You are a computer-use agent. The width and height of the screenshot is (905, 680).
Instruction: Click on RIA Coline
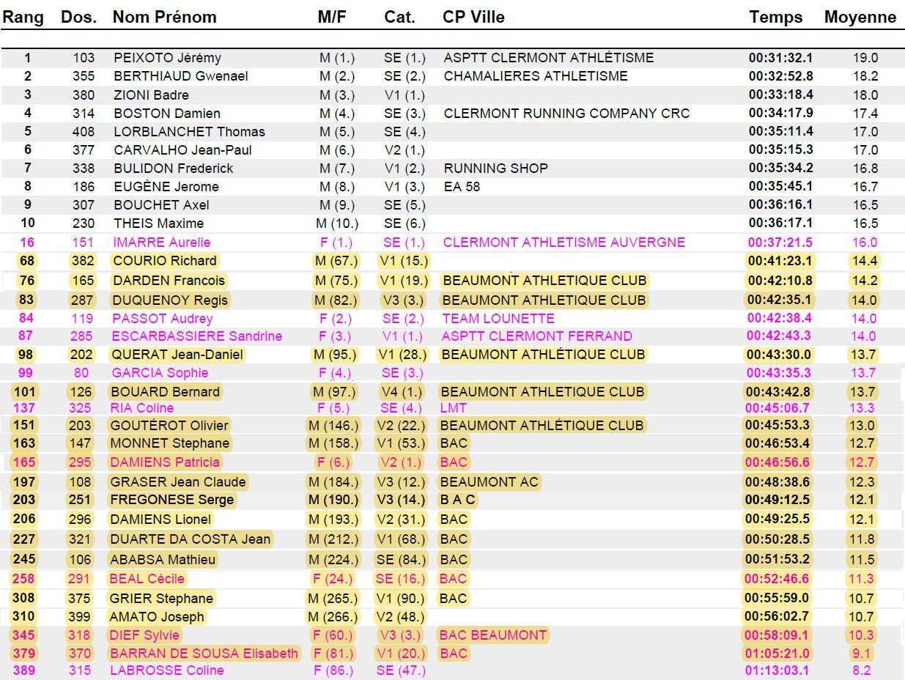point(142,408)
